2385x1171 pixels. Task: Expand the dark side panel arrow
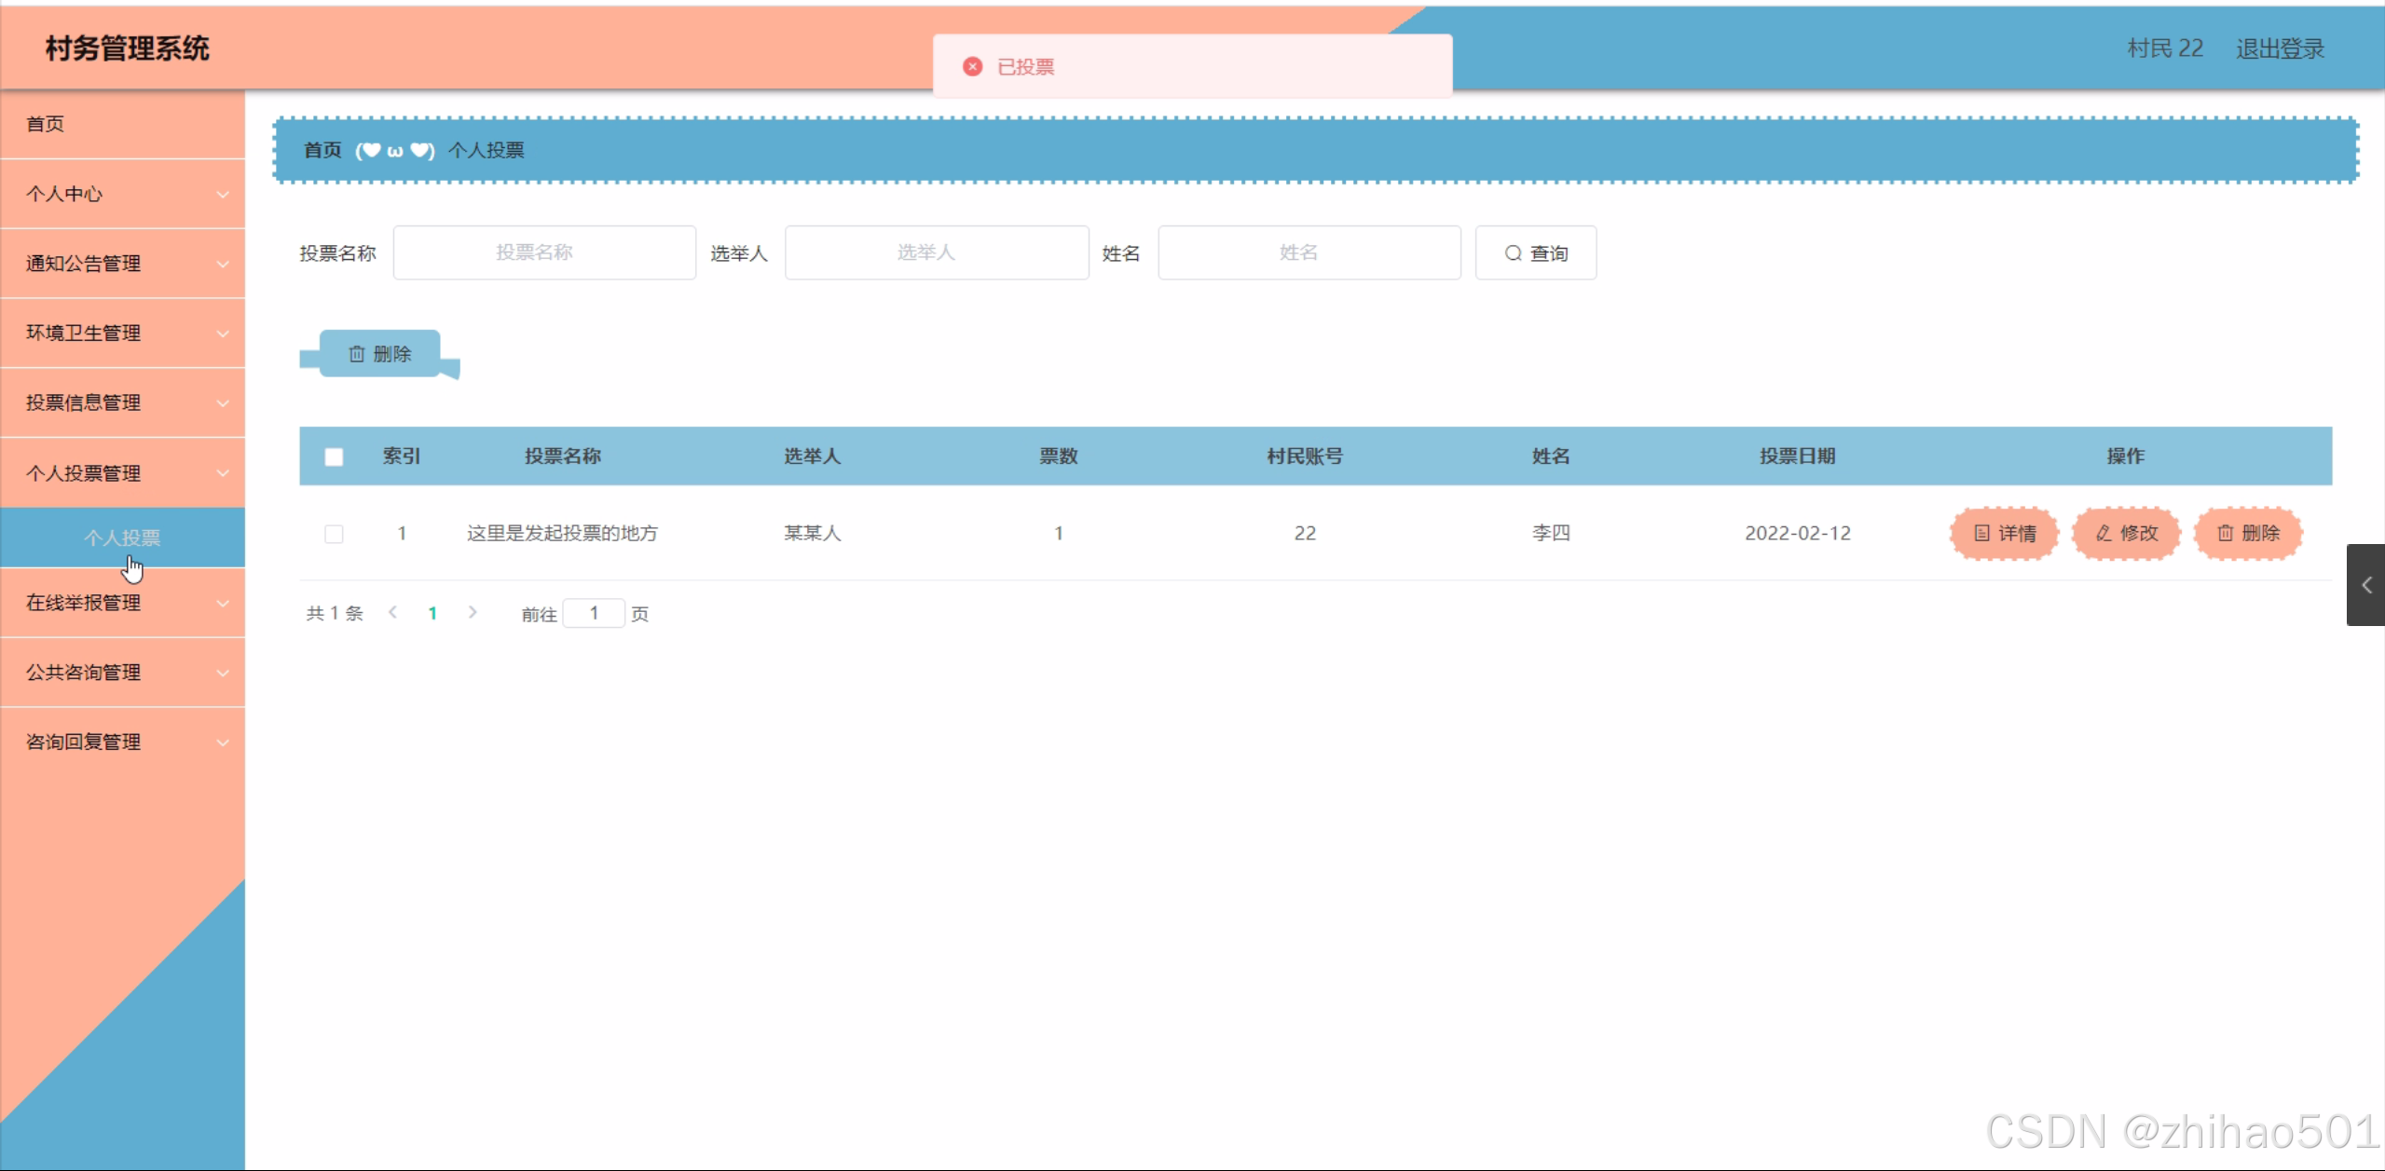[x=2365, y=585]
